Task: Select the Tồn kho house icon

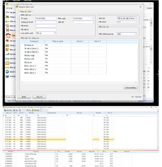Action: pos(8,35)
